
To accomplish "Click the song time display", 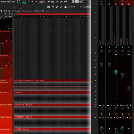I will 77,2.
